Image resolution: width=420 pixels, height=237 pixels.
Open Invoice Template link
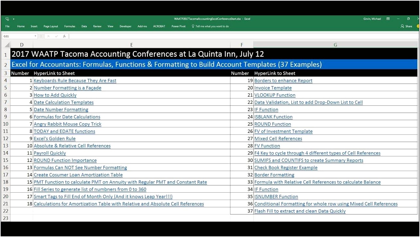273,88
